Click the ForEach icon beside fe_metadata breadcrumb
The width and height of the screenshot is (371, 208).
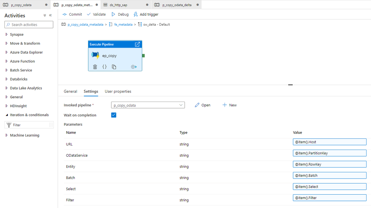pos(111,25)
